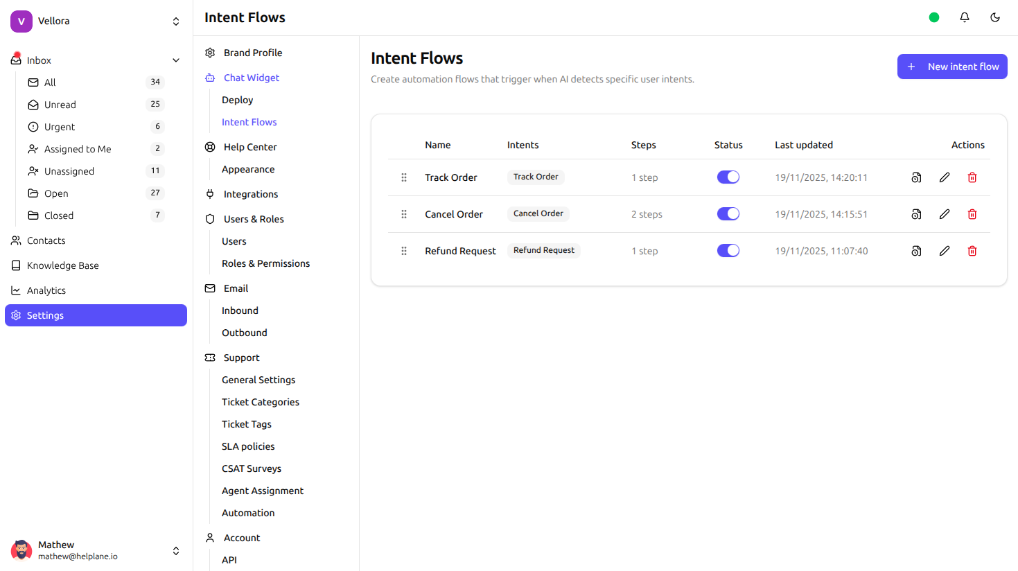Create a new intent flow
This screenshot has height=571, width=1018.
coord(951,67)
